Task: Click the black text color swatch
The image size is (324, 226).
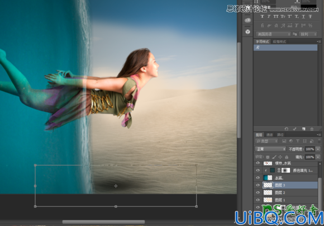Action: pyautogui.click(x=308, y=6)
